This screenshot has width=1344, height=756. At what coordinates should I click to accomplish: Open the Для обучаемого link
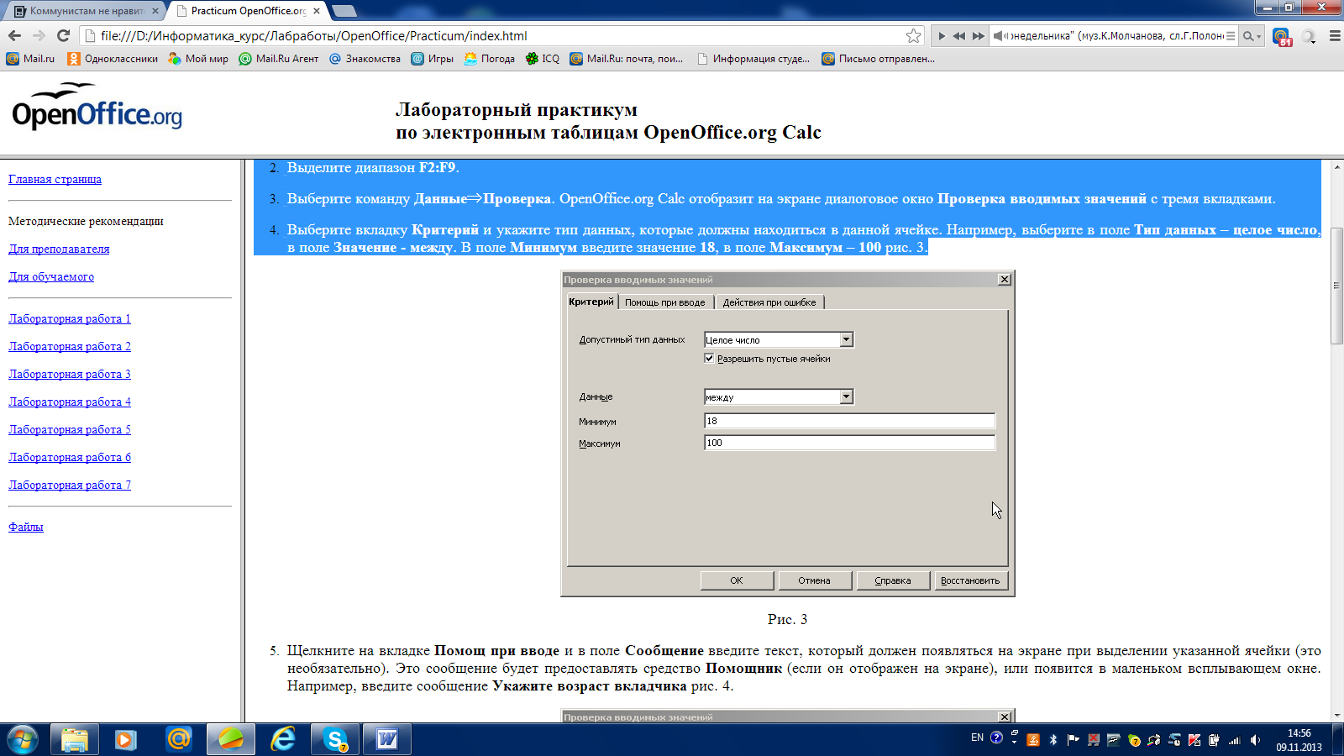coord(51,276)
